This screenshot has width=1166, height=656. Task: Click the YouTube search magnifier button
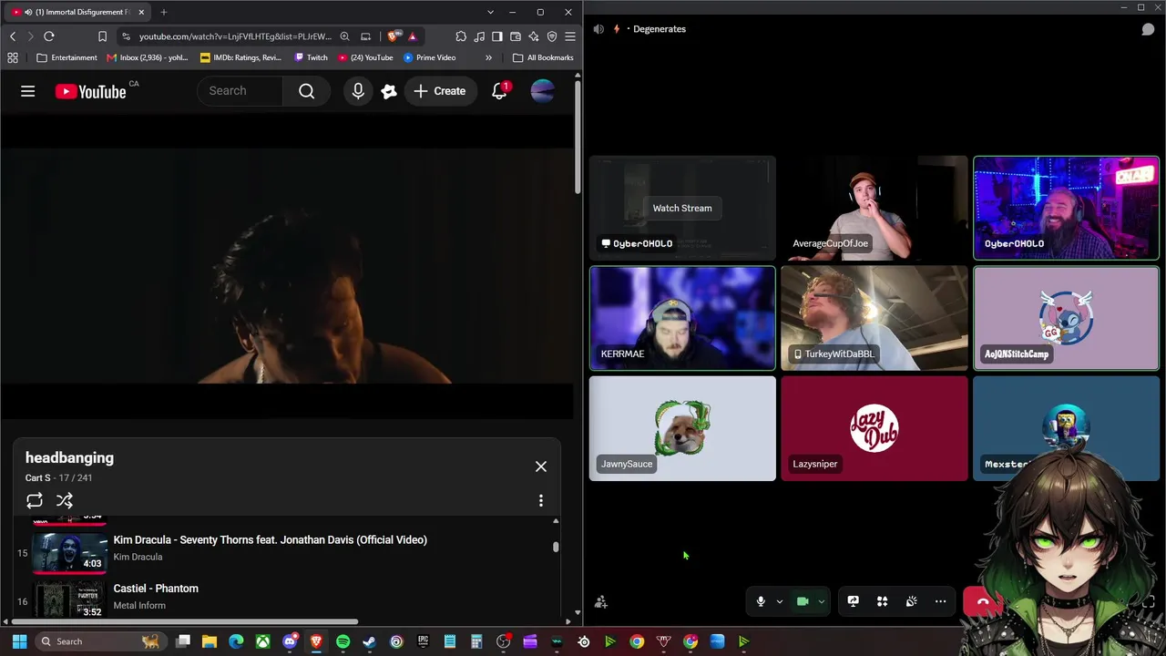307,91
